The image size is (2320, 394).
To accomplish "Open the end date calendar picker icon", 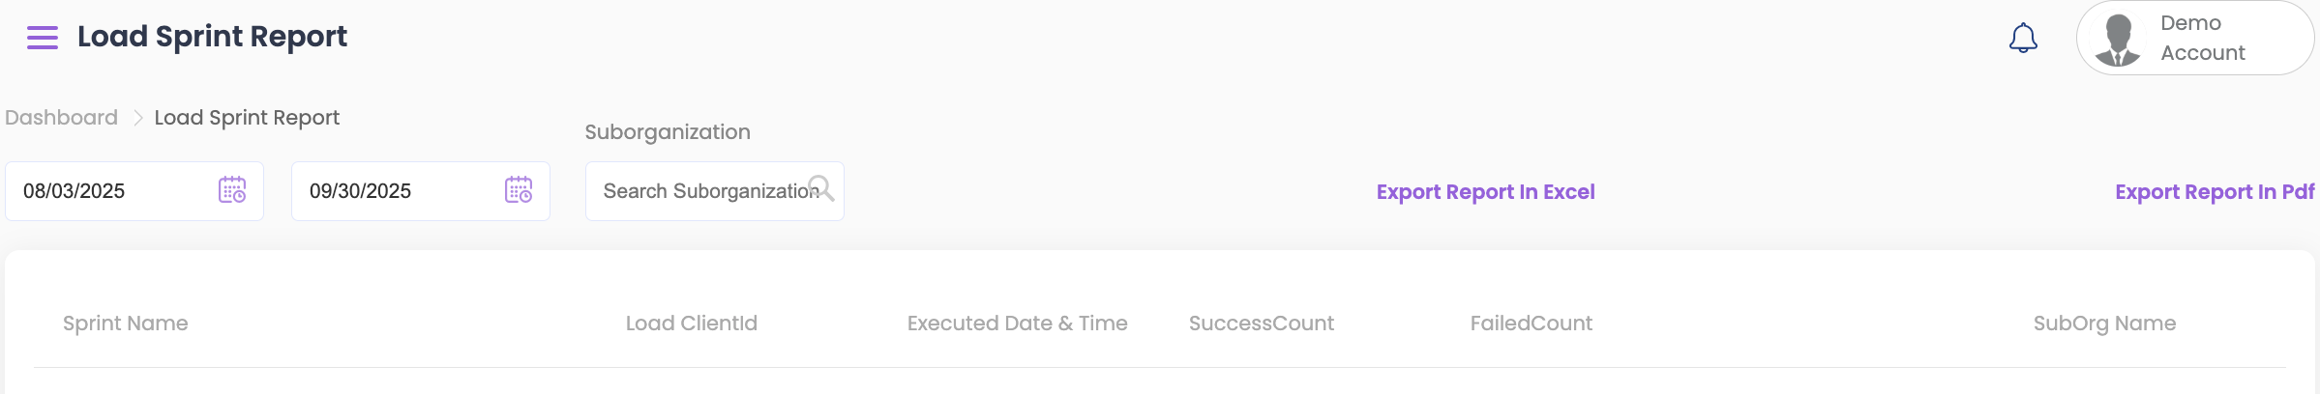I will (x=519, y=190).
